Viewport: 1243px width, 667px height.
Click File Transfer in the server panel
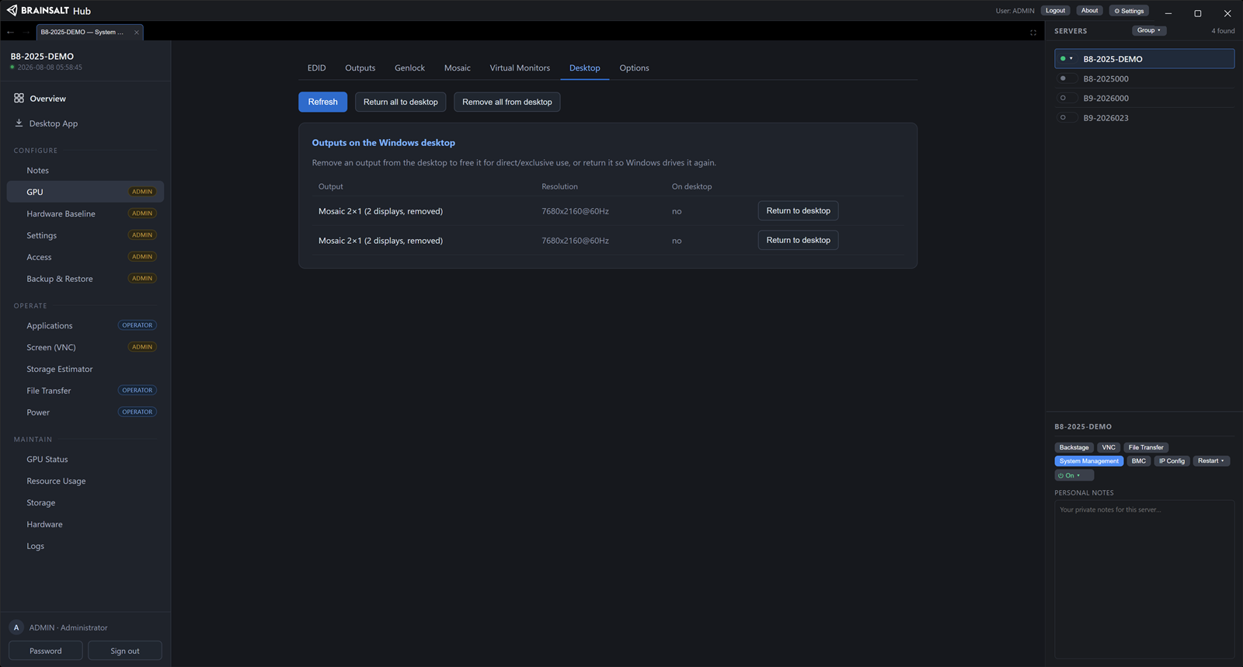[x=1146, y=447]
